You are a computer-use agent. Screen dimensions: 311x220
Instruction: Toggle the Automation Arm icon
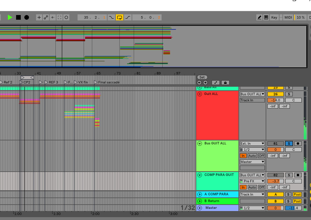[x=46, y=18]
